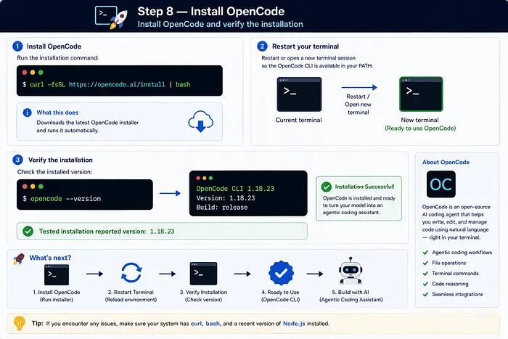Click the '4. Ready to Use' caption
The height and width of the screenshot is (339, 508).
[x=280, y=292]
